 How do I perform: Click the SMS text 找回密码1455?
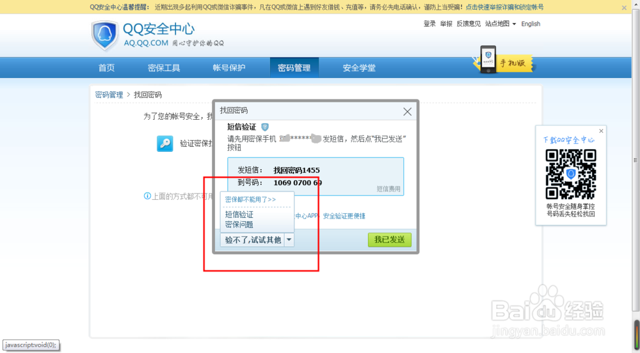point(296,170)
